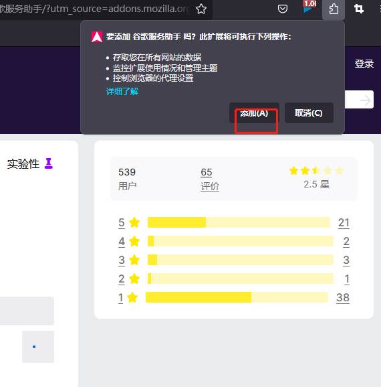Cancel installation with 取消(C) button
This screenshot has height=387, width=381.
pos(309,113)
